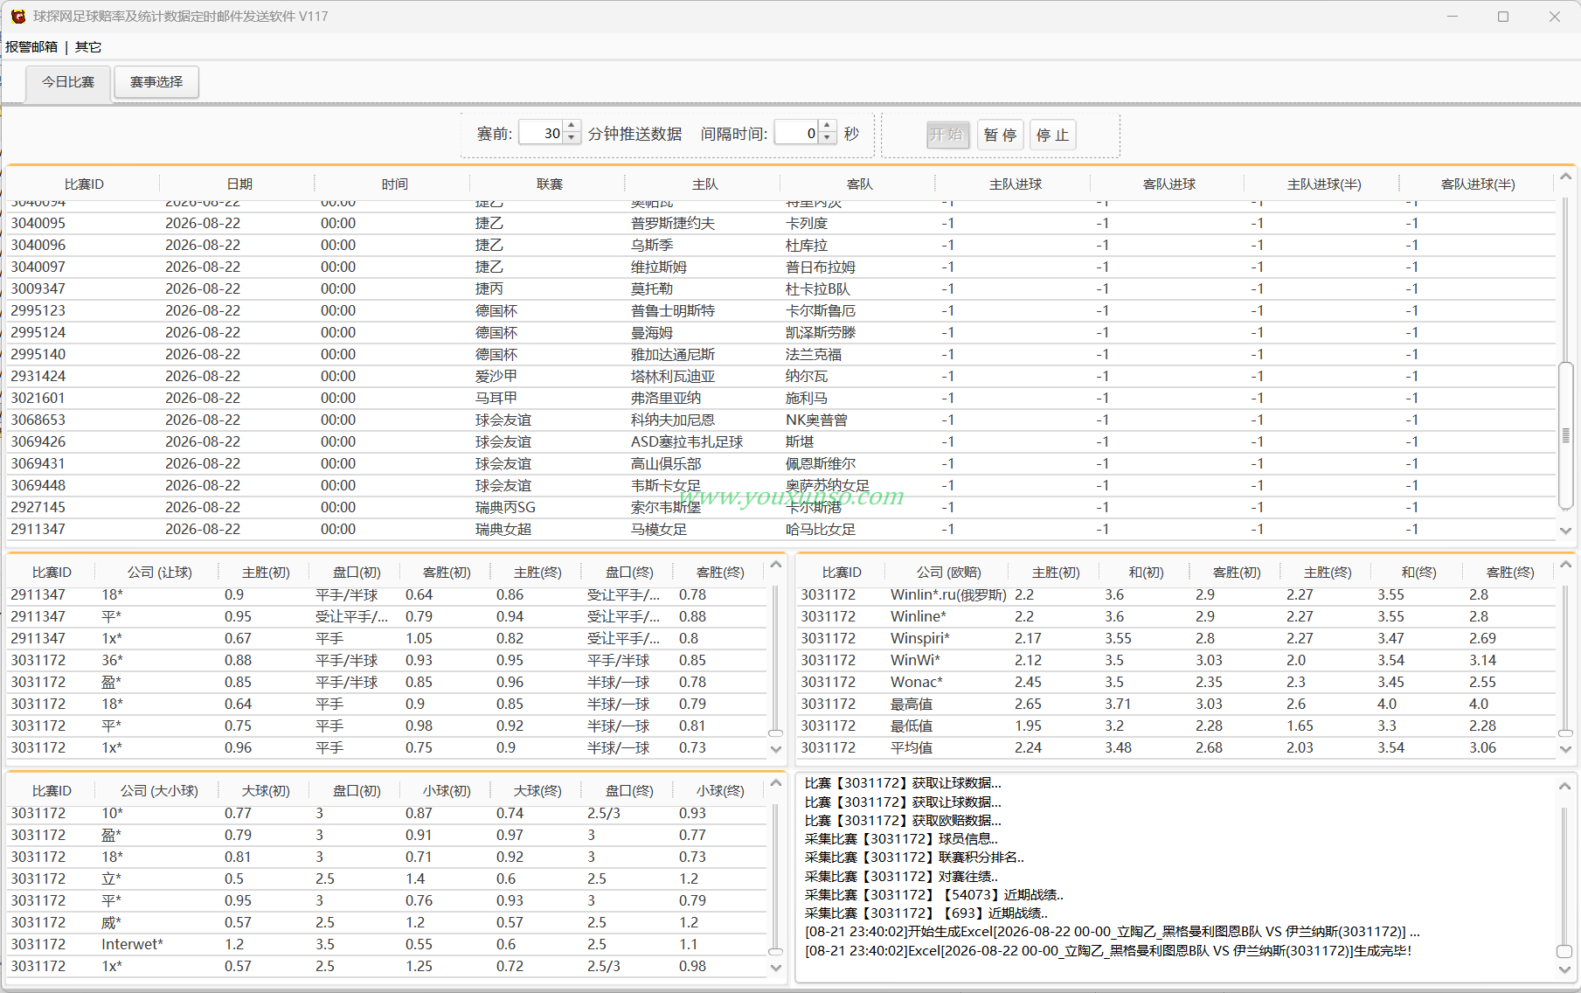1581x993 pixels.
Task: Click the 暂停 button
Action: tap(1000, 135)
